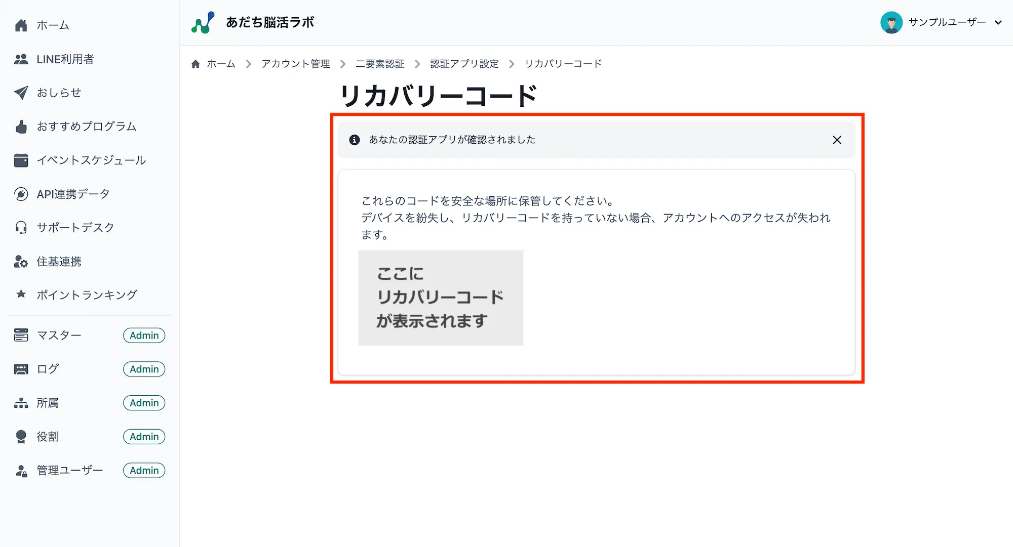Image resolution: width=1013 pixels, height=547 pixels.
Task: Click the API連携データ globe icon
Action: pos(20,194)
